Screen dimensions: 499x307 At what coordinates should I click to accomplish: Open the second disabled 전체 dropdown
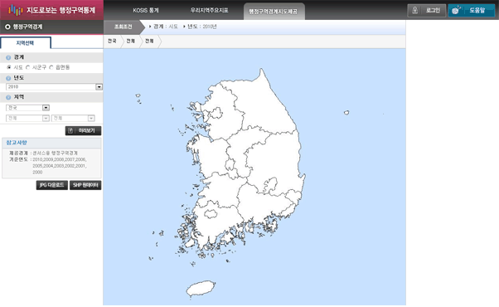pos(73,118)
